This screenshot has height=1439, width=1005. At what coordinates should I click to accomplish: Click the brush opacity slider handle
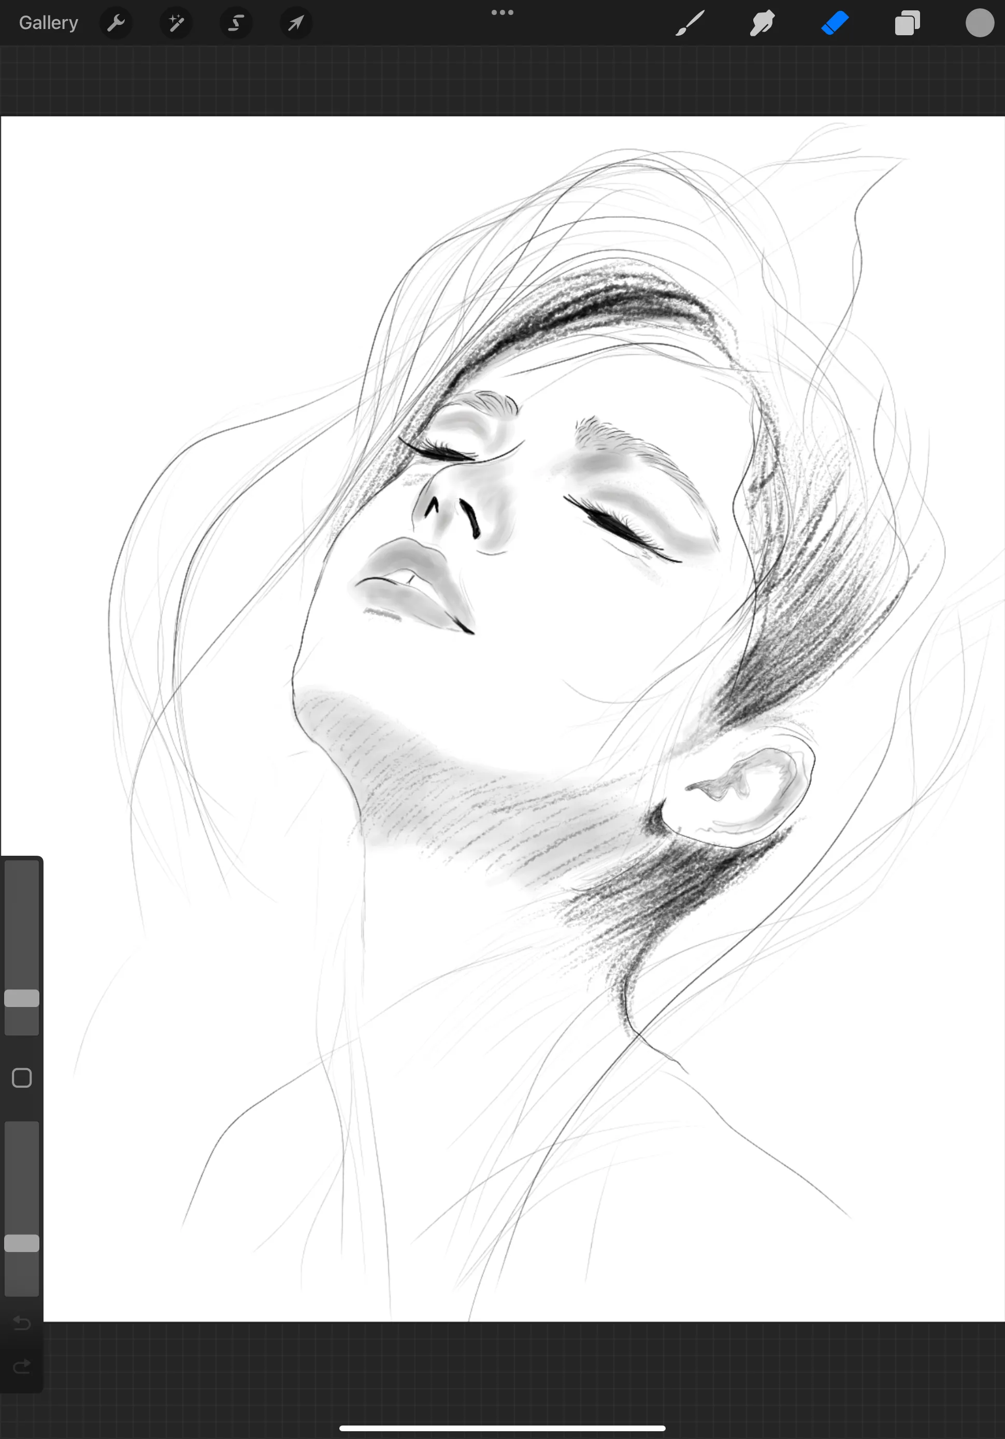point(22,1244)
